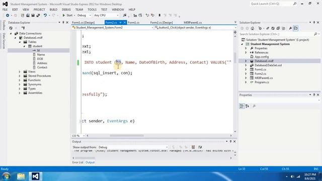Image resolution: width=322 pixels, height=181 pixels.
Task: Click the Undo toolbar icon
Action: 45,16
